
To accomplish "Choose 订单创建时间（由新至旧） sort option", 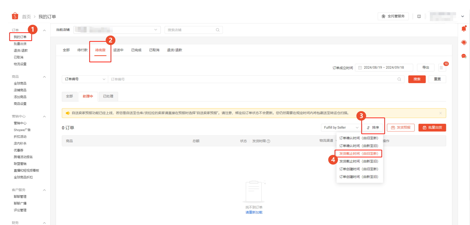I will 359,177.
